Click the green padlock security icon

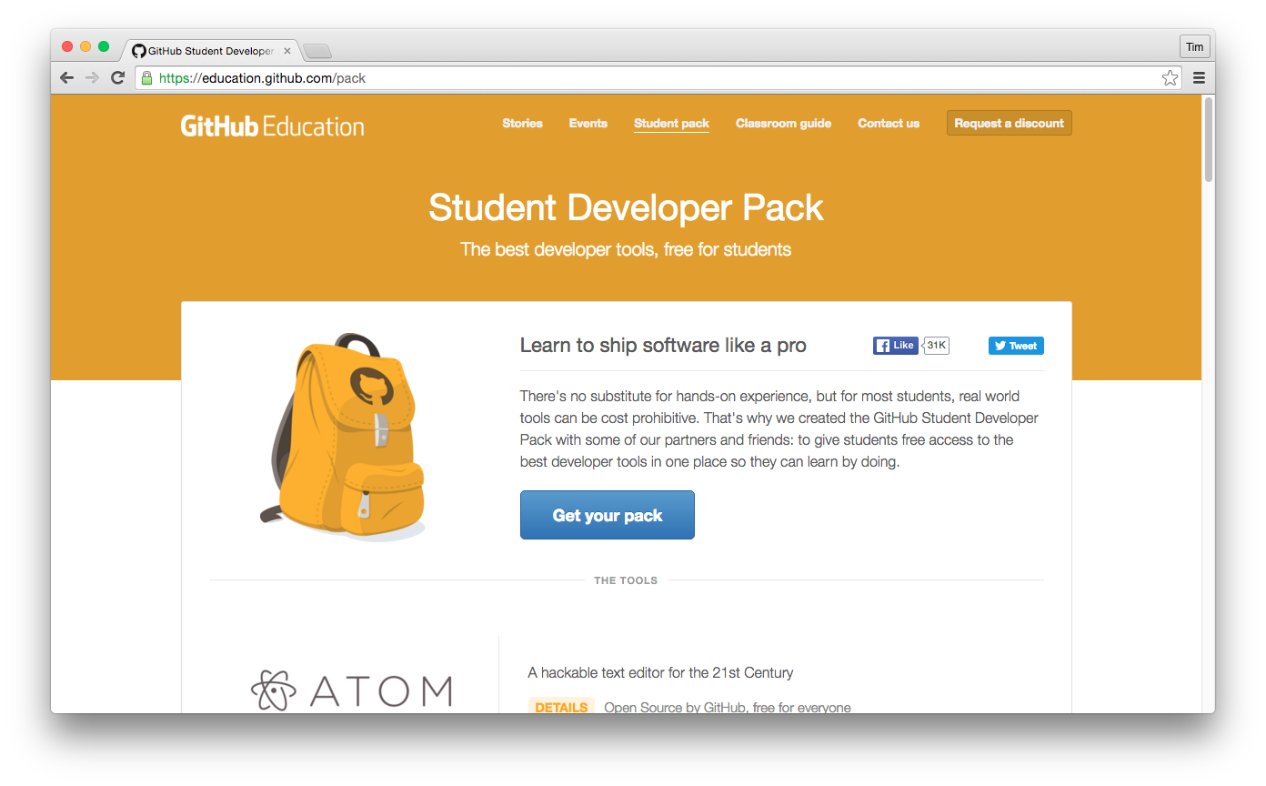(x=146, y=78)
